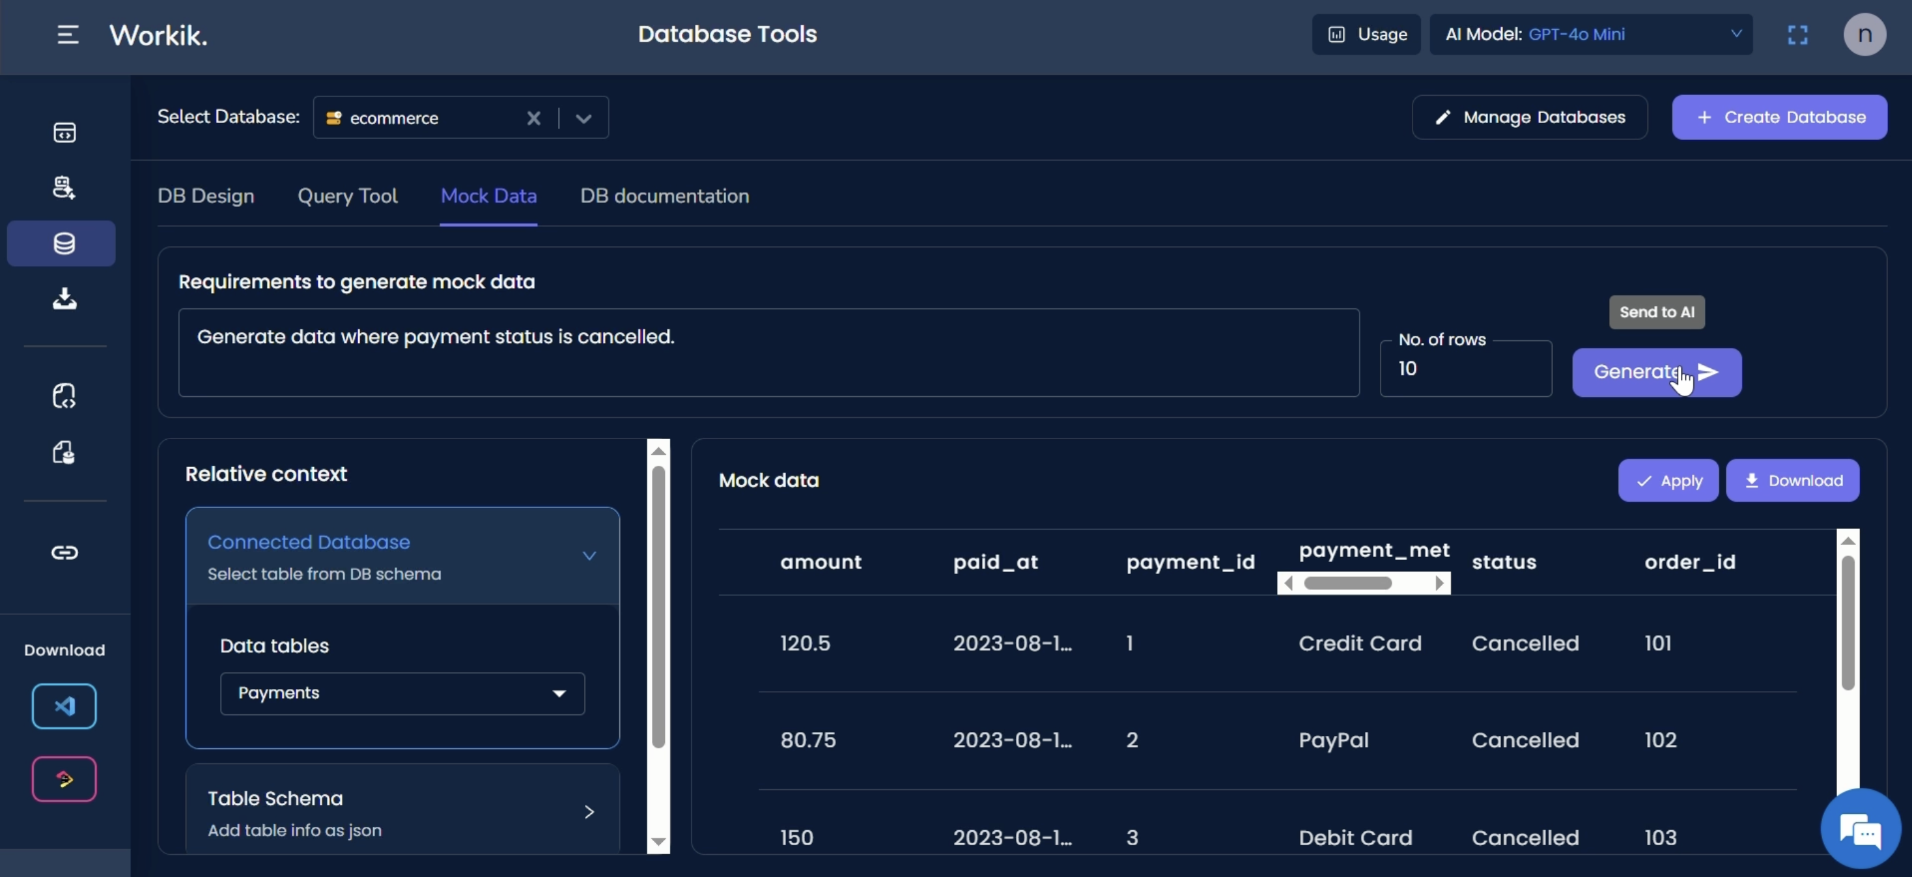Clear the ecommerce database selection
Screen dimensions: 1912x877
click(x=533, y=118)
